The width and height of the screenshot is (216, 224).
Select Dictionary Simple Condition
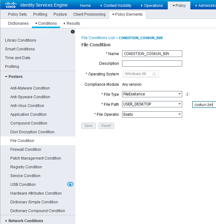[x=34, y=202]
